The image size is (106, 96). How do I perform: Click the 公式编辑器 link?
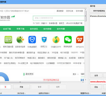click(x=50, y=63)
